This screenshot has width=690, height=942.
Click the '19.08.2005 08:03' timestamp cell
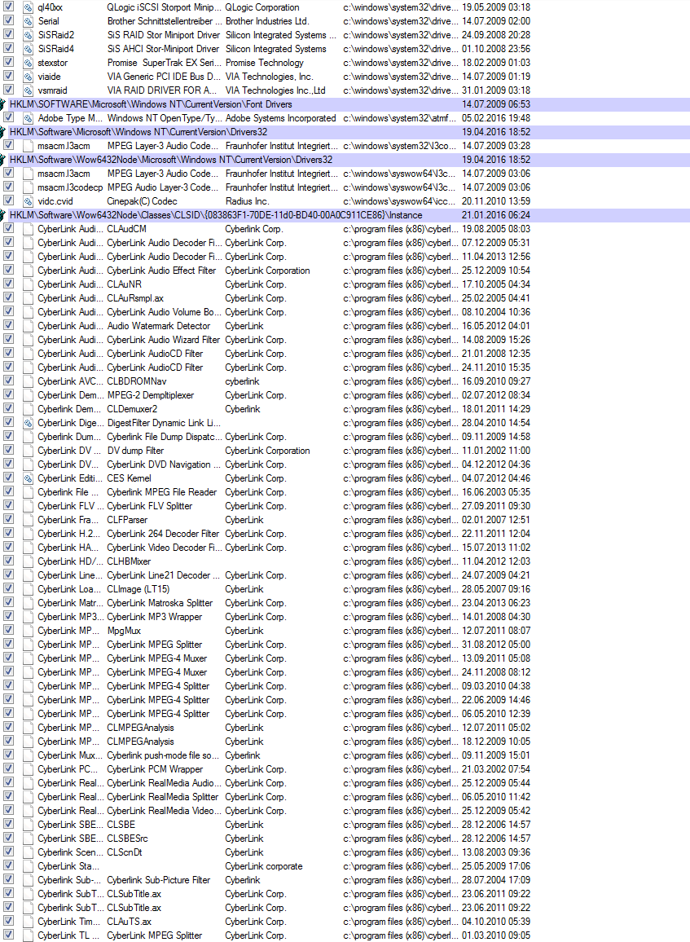pyautogui.click(x=496, y=229)
